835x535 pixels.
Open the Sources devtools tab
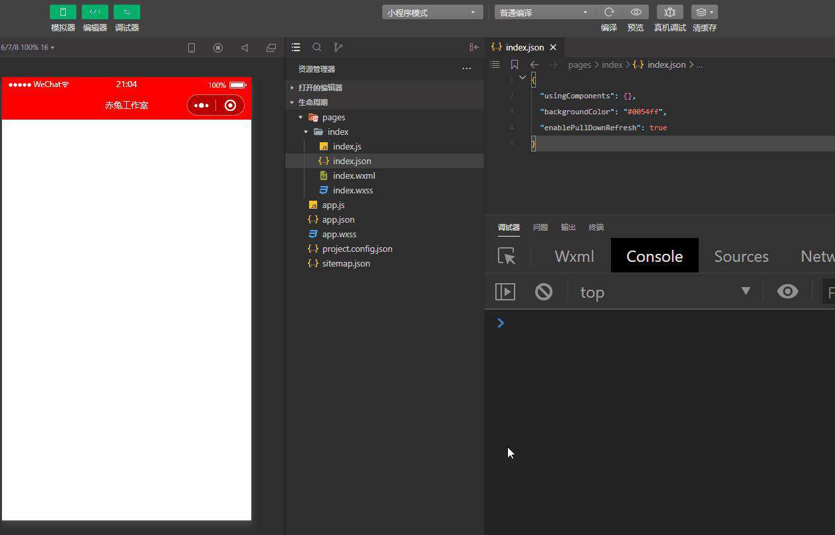coord(741,256)
